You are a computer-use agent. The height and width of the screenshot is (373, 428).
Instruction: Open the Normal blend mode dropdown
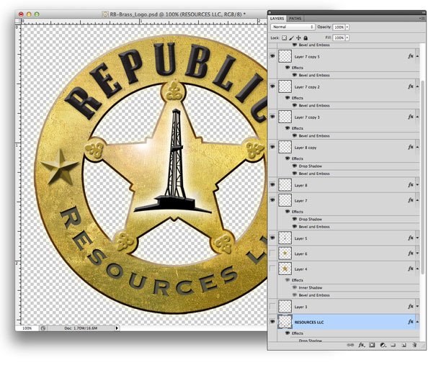293,27
